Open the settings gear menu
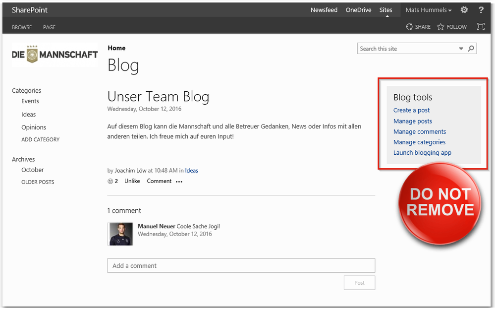Screen dimensions: 495x311 point(464,10)
